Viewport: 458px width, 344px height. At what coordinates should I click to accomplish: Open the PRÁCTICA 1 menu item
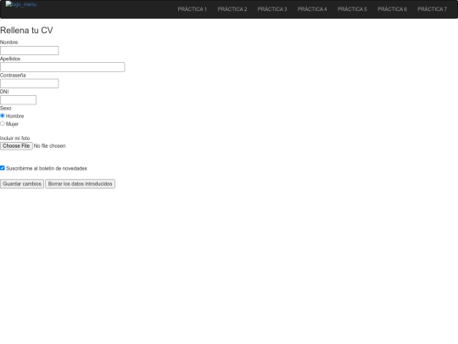[193, 9]
